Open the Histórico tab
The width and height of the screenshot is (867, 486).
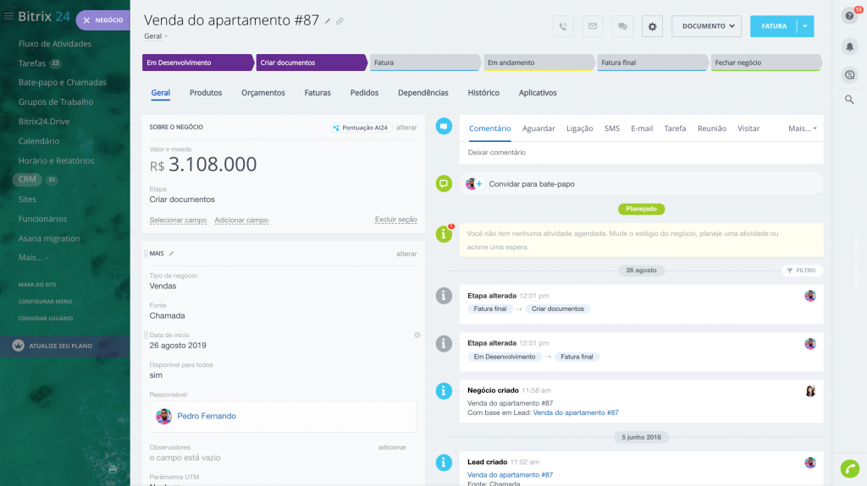click(483, 93)
